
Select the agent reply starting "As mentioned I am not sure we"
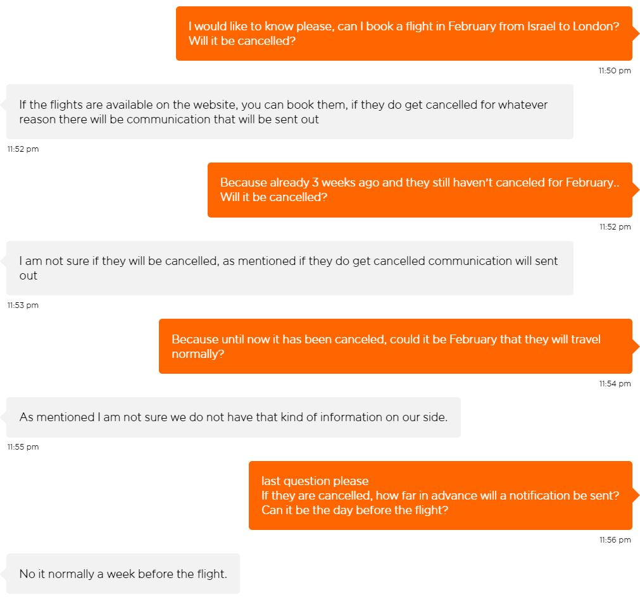233,417
